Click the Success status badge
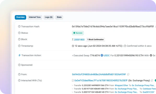Image resolution: width=156 pixels, height=94 pixels. tap(78, 33)
